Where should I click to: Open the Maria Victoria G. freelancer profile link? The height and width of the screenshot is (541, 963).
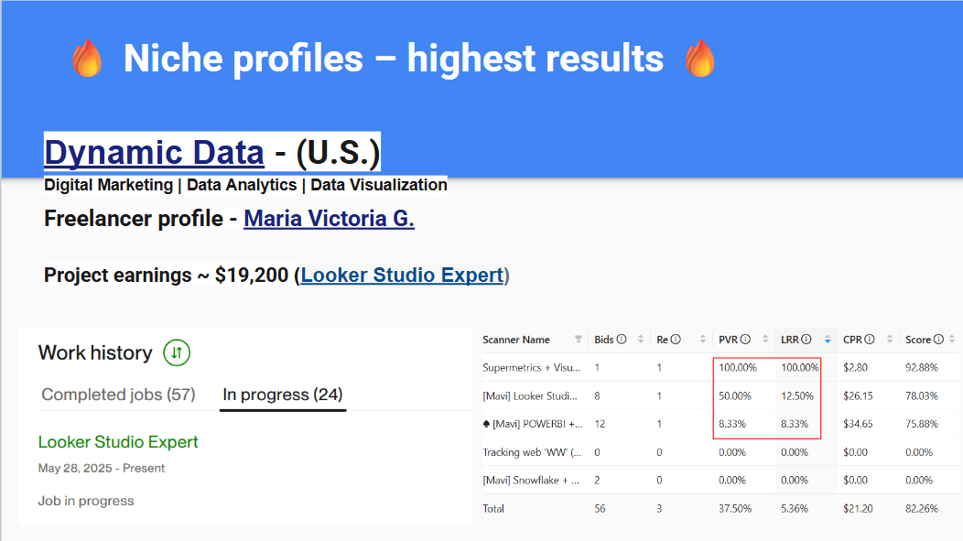click(x=330, y=219)
